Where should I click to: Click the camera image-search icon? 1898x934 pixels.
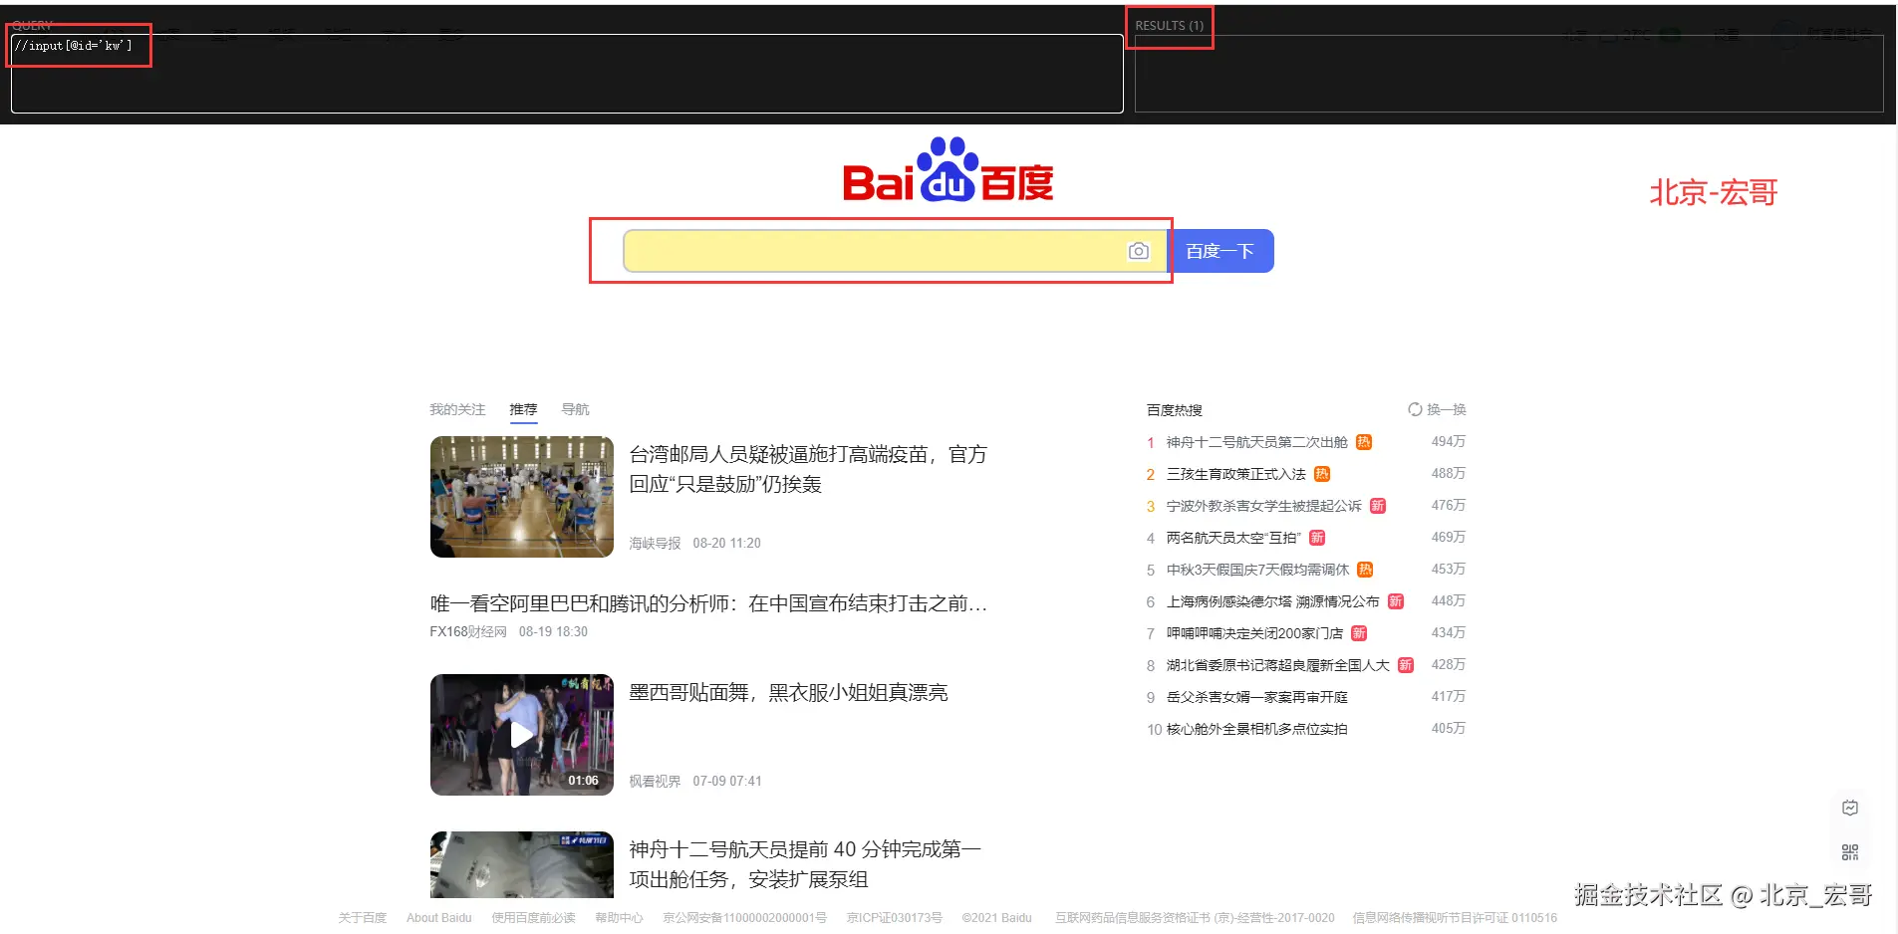coord(1138,252)
